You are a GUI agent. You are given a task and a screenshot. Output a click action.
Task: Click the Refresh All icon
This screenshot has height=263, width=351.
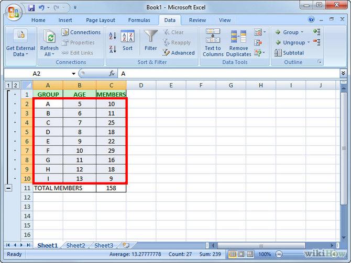click(x=49, y=36)
